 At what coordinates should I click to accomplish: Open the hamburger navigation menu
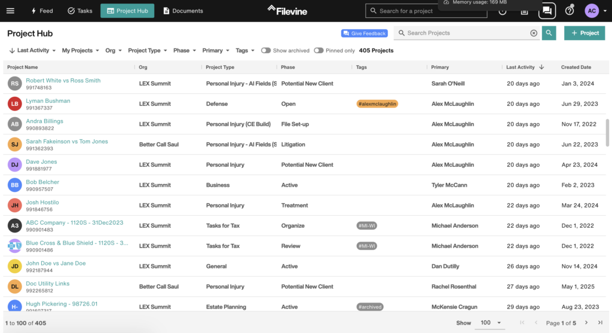click(x=10, y=11)
